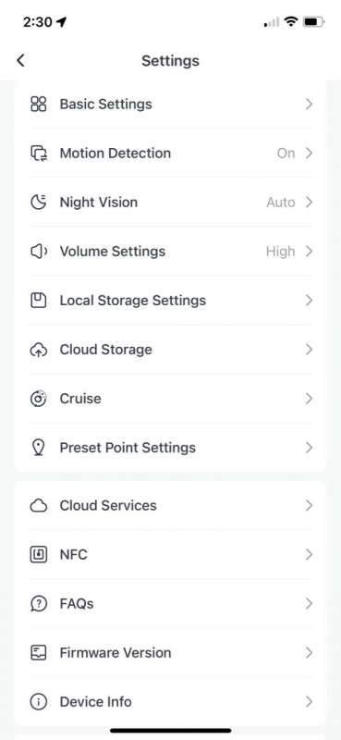This screenshot has height=740, width=341.
Task: Tap the Preset Point pin icon
Action: (x=38, y=448)
